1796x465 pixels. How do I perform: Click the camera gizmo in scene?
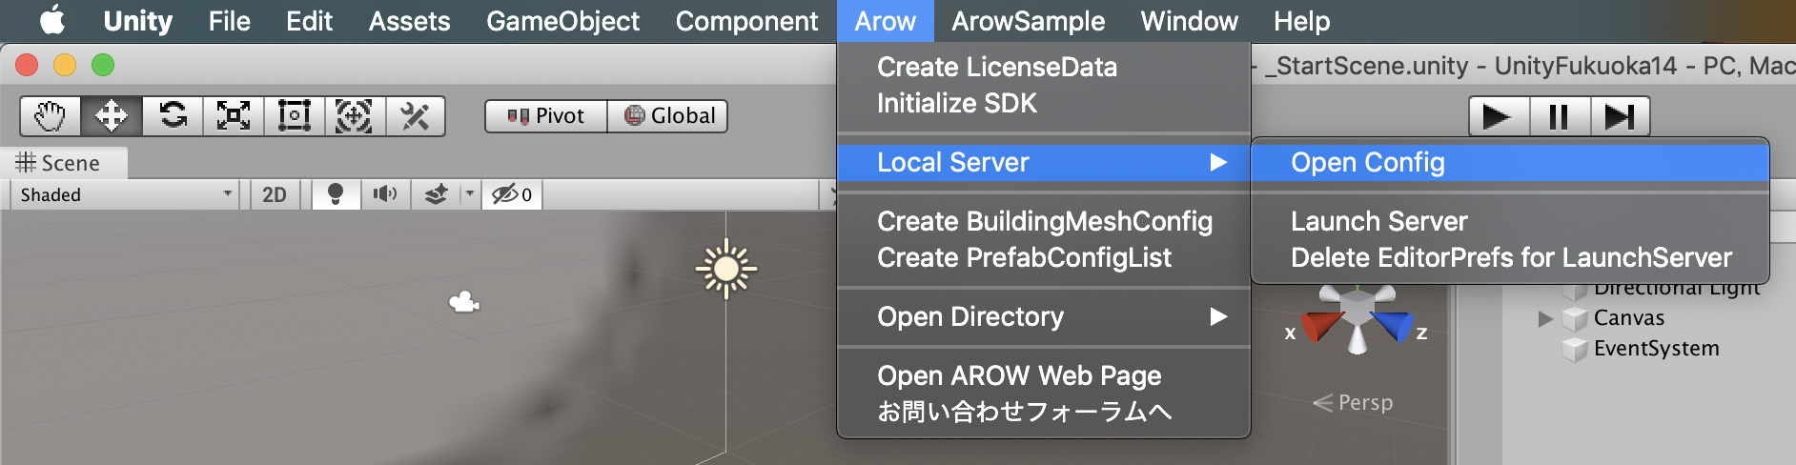click(464, 303)
